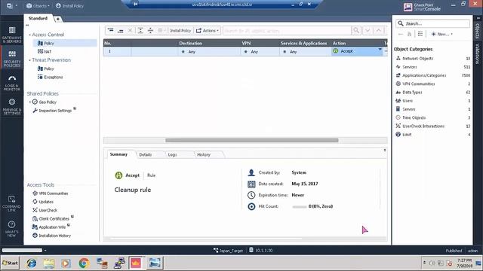Screen dimensions: 483x271
Task: Open What's New panel
Action: (12, 229)
